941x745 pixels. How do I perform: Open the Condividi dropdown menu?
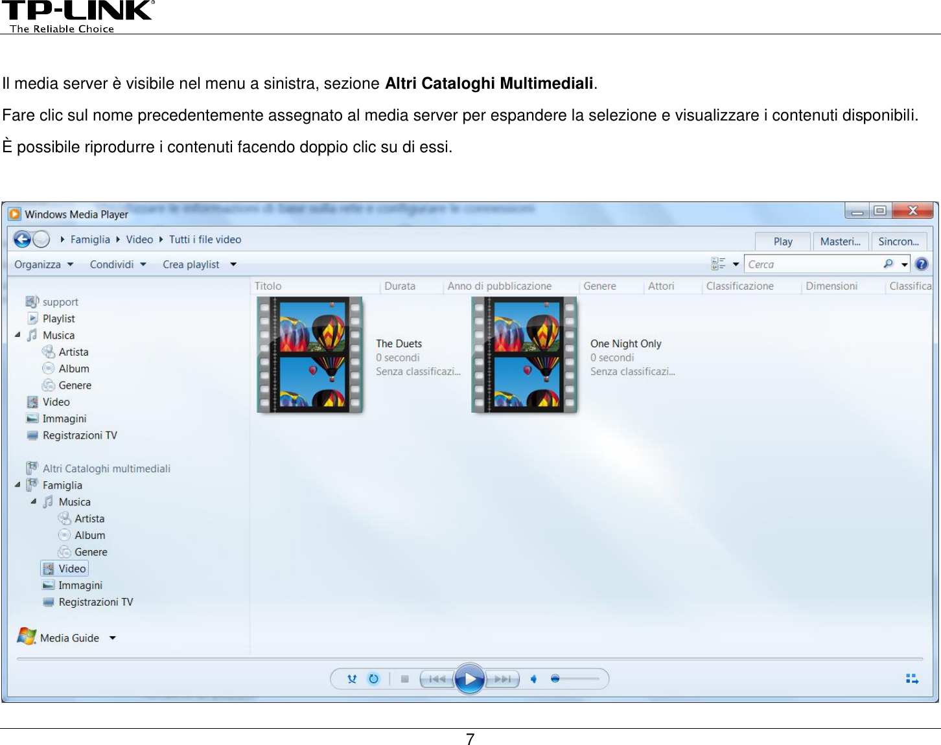coord(118,264)
